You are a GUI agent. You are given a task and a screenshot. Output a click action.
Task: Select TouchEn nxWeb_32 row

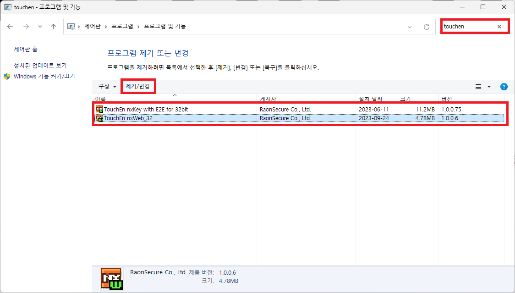coord(299,118)
